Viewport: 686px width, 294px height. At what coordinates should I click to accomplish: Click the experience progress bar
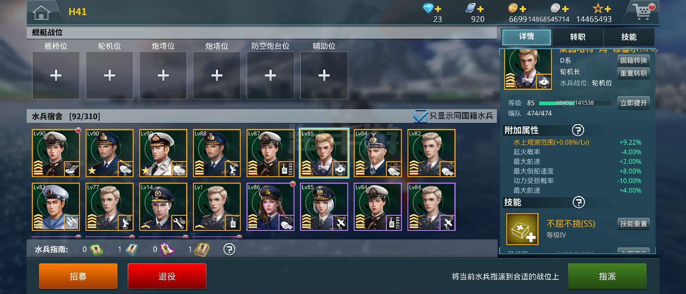click(575, 103)
